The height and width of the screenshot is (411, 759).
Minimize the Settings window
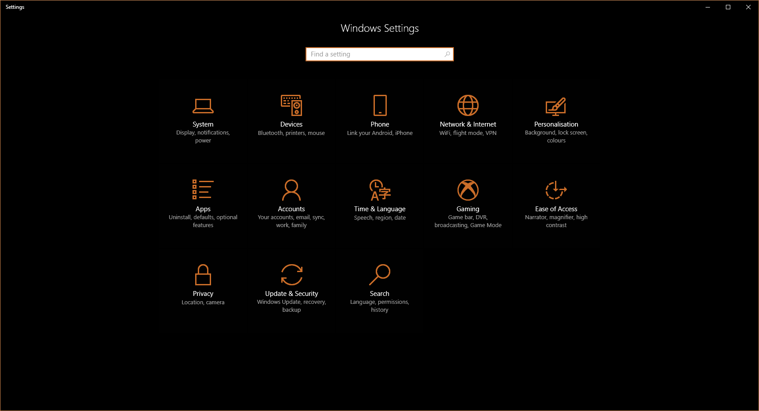(708, 7)
